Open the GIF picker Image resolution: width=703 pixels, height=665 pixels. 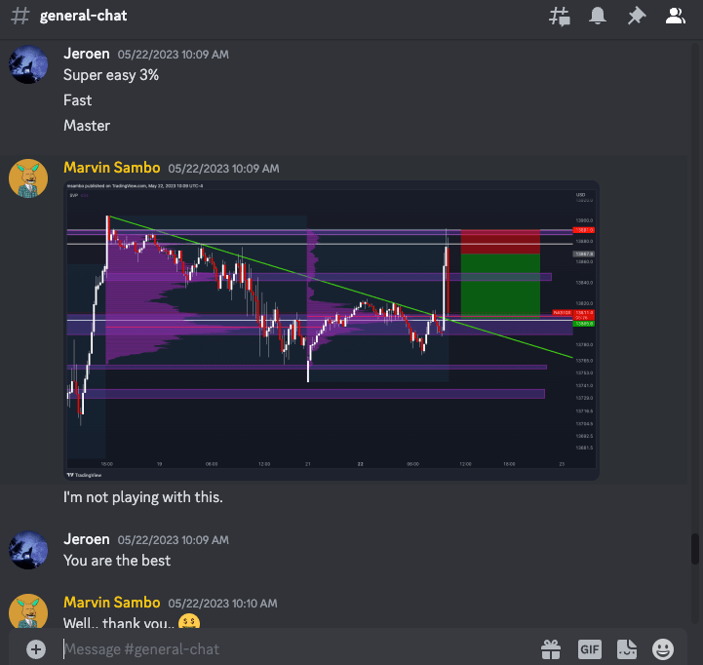coord(590,648)
